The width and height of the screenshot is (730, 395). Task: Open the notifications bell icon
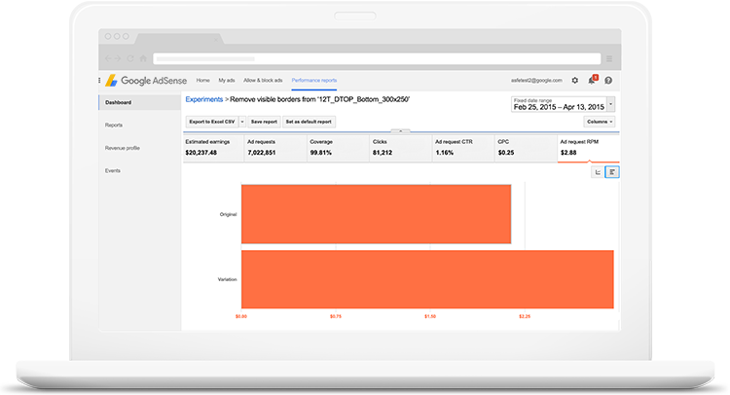point(592,80)
